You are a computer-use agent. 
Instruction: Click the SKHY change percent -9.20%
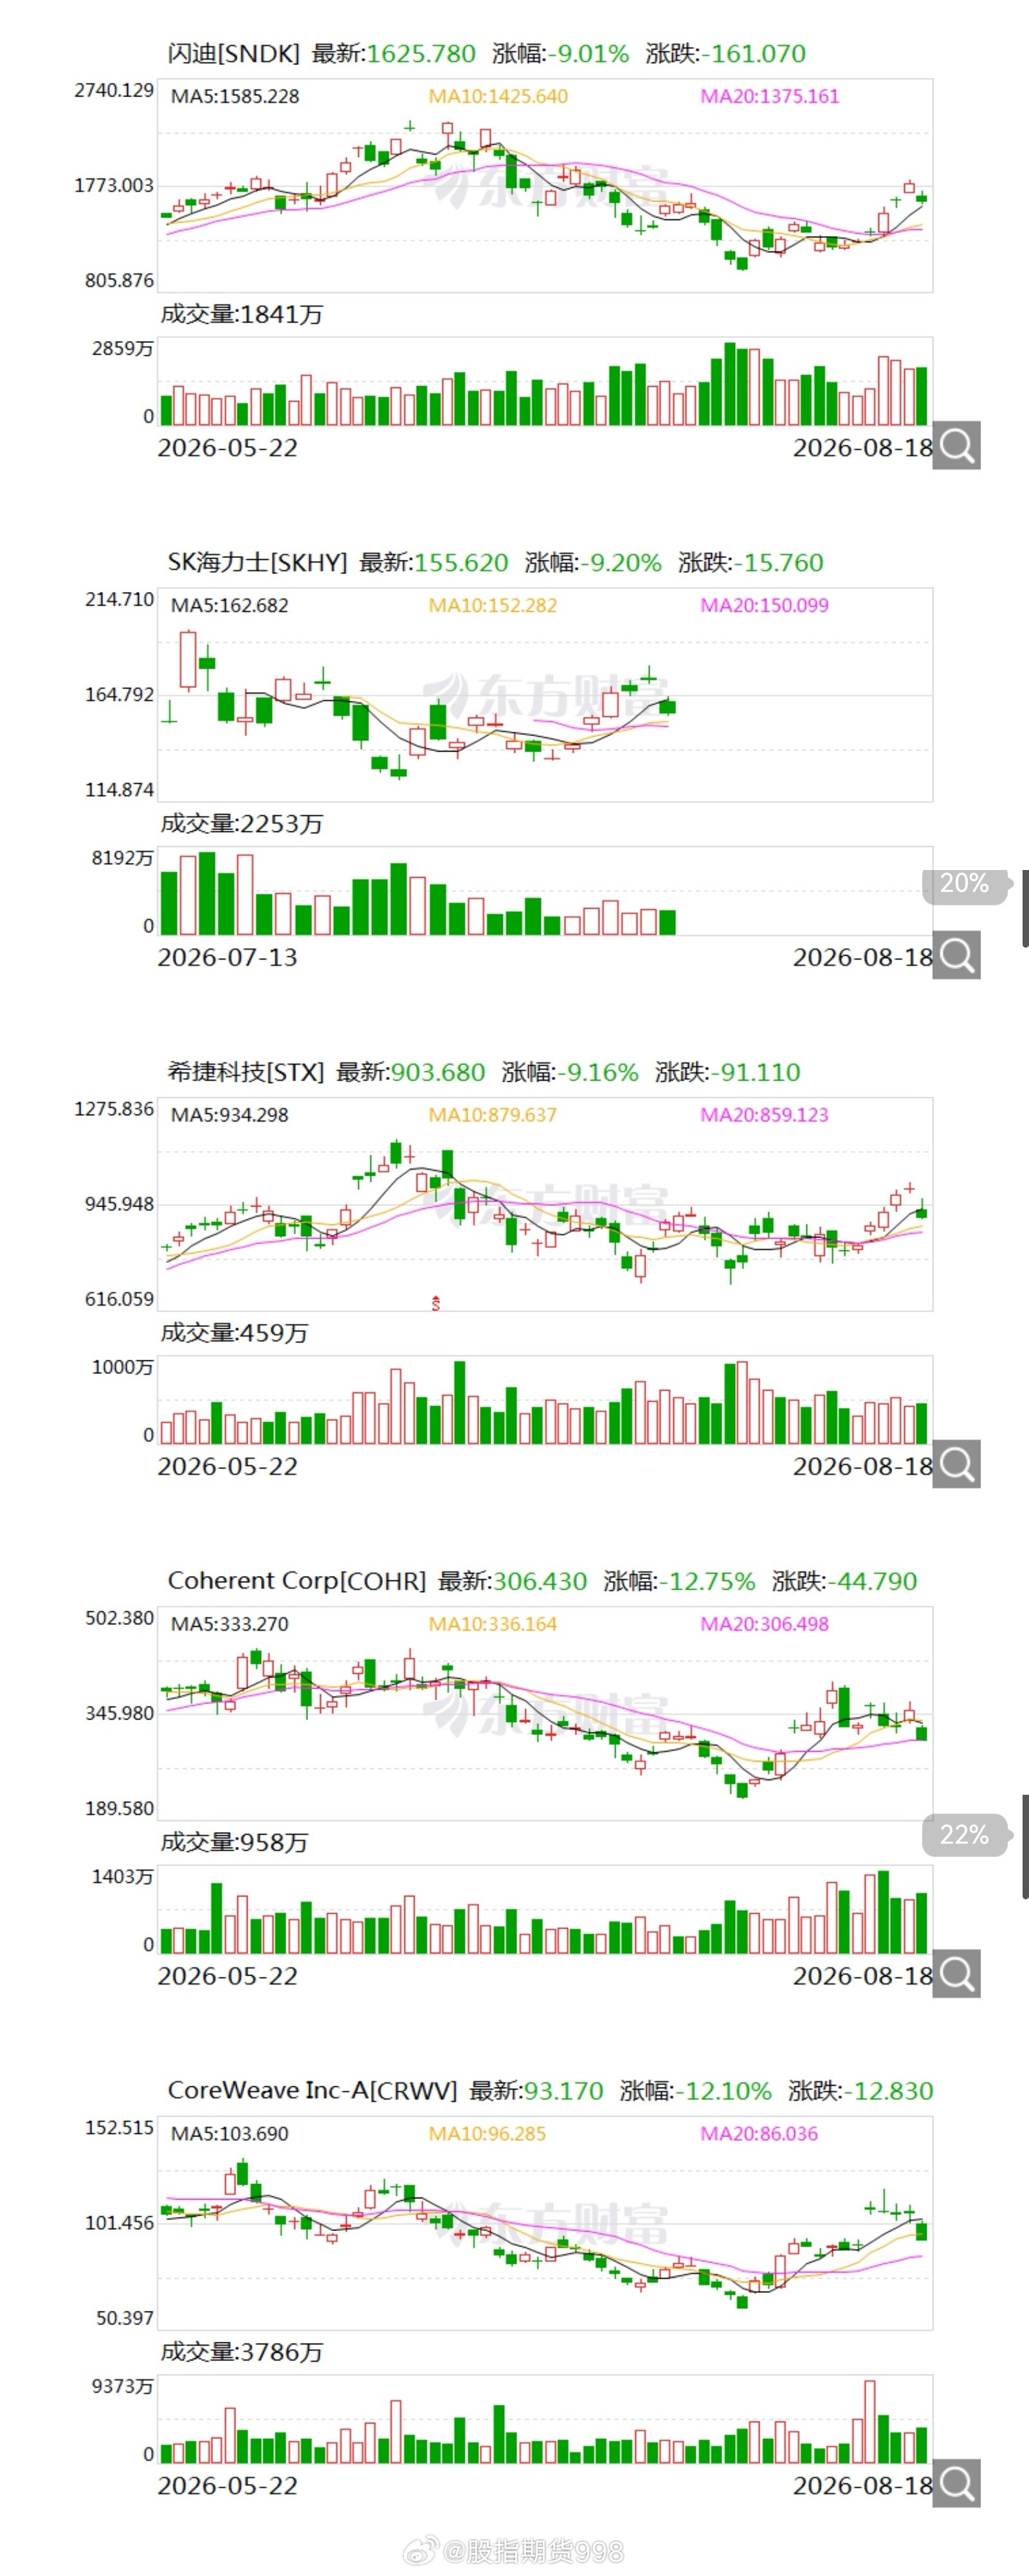pos(621,563)
